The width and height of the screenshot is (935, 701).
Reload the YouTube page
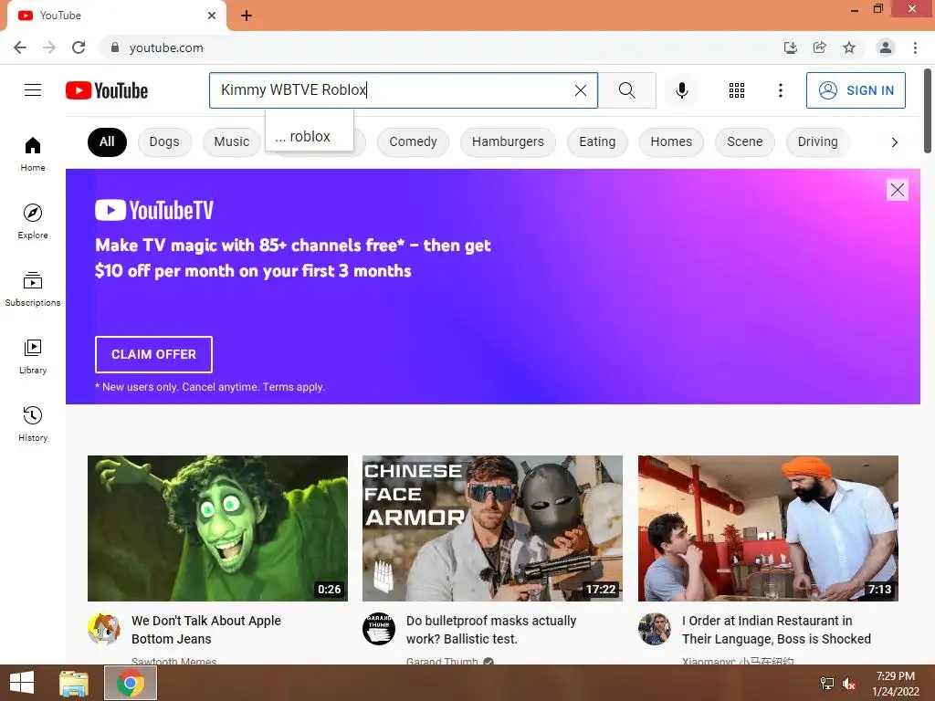click(79, 47)
